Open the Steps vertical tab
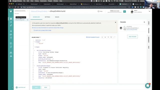 click(149, 23)
